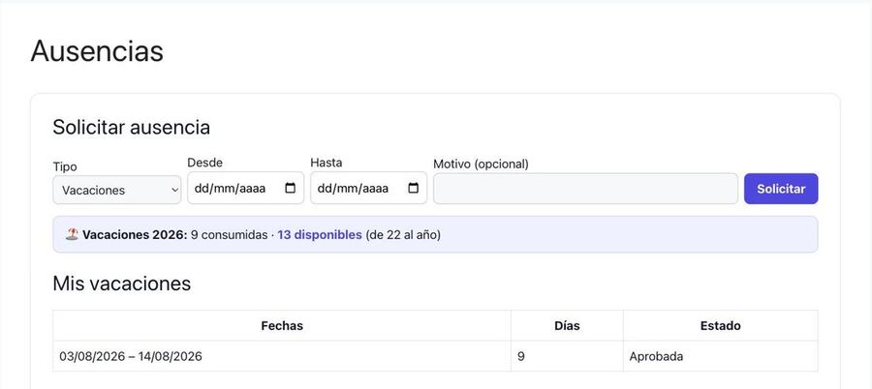Select the '03/08/2026 – 14/08/2026' cell
This screenshot has height=389, width=872.
(x=282, y=356)
